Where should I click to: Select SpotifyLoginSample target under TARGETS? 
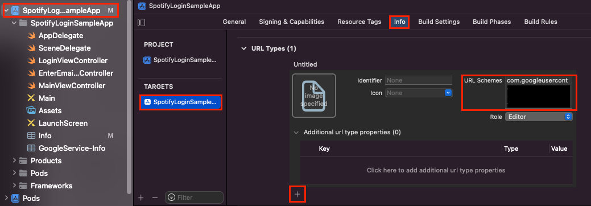tap(181, 102)
